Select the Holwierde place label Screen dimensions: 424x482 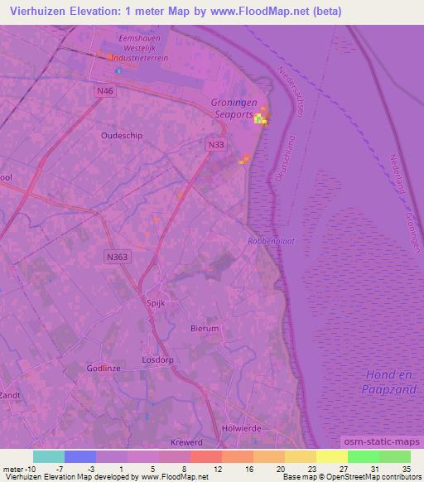242,428
